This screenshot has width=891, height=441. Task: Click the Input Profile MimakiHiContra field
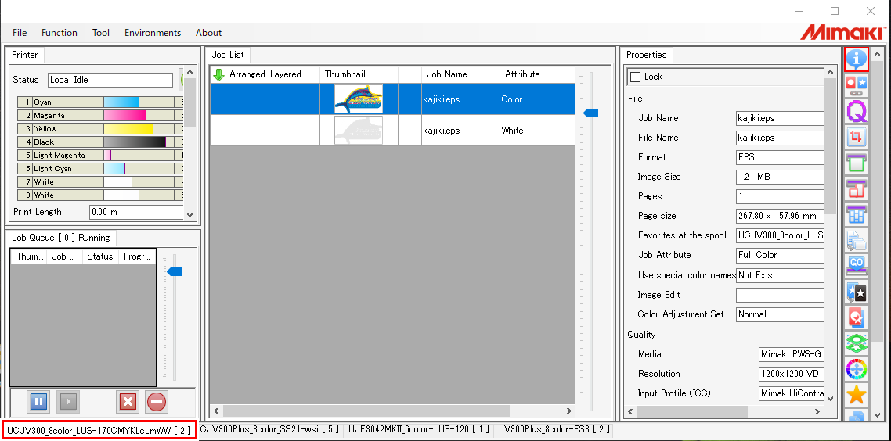point(792,393)
